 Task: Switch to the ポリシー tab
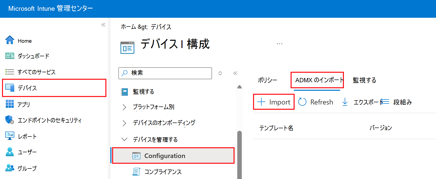[x=268, y=80]
